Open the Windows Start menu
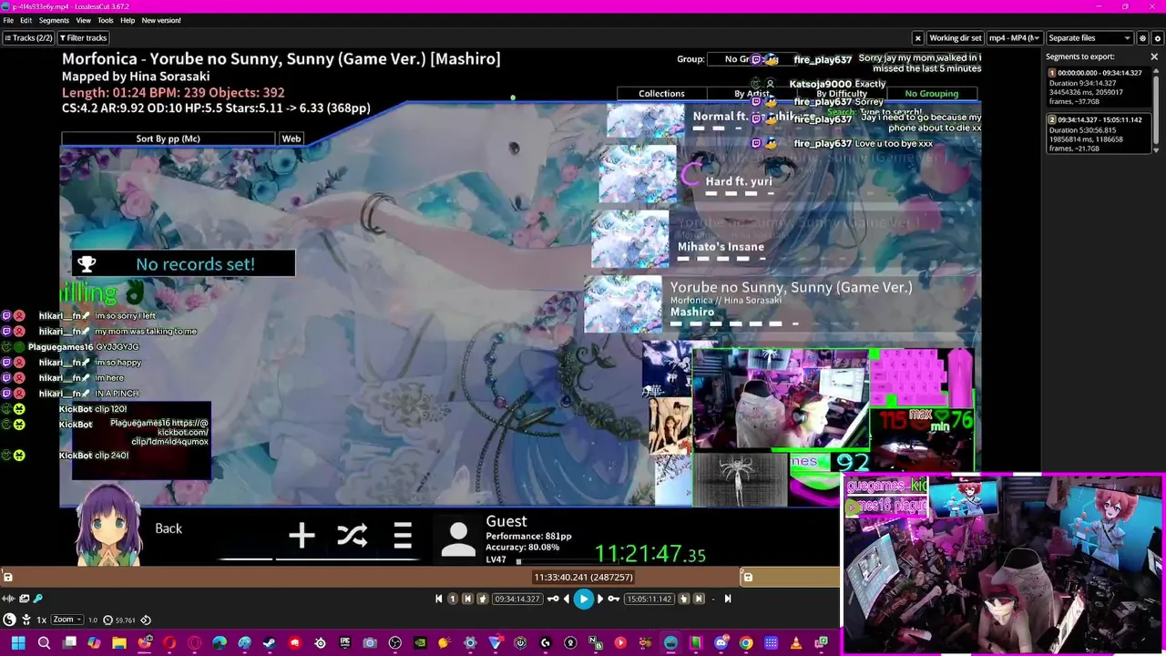 (x=18, y=642)
